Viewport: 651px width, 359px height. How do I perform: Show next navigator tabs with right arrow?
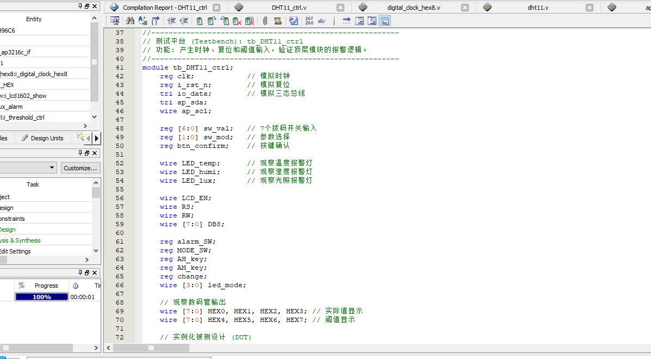(x=96, y=138)
